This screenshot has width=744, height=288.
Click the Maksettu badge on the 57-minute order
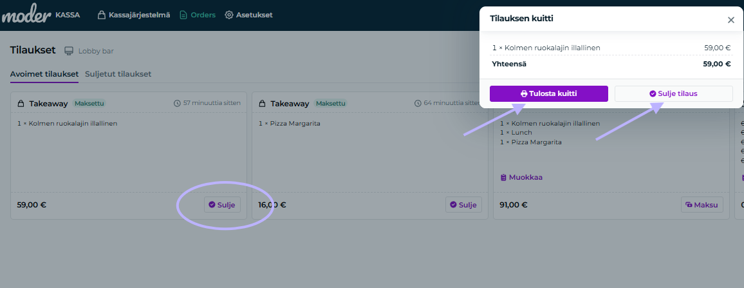coord(89,103)
